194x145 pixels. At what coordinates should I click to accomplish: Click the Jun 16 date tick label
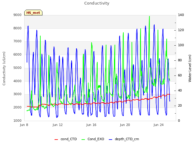pos(91,125)
